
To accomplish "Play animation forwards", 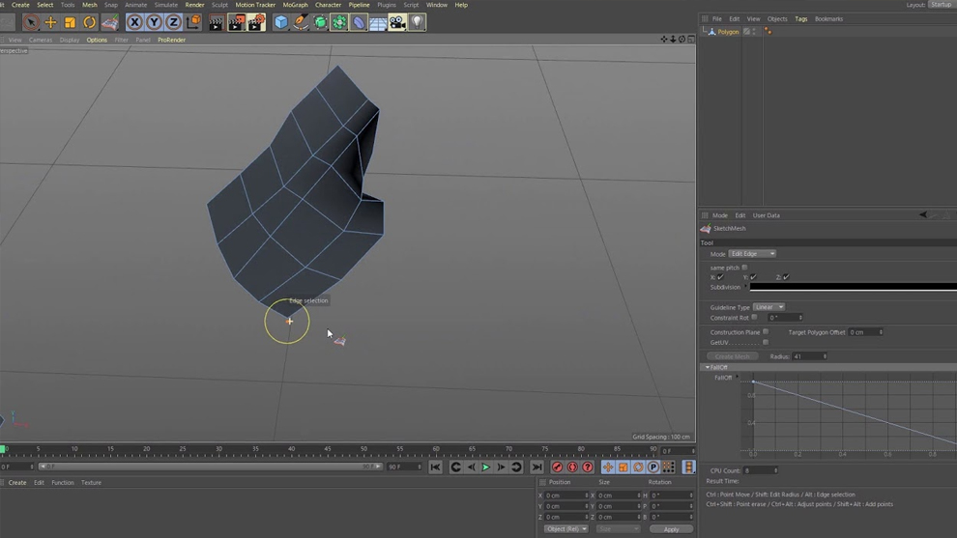I will (x=486, y=467).
